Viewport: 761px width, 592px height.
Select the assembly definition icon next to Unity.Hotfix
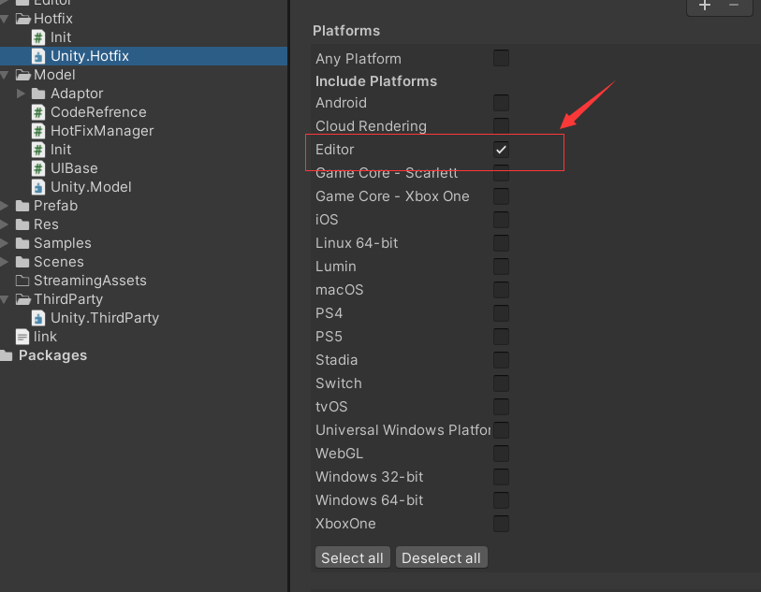point(39,56)
